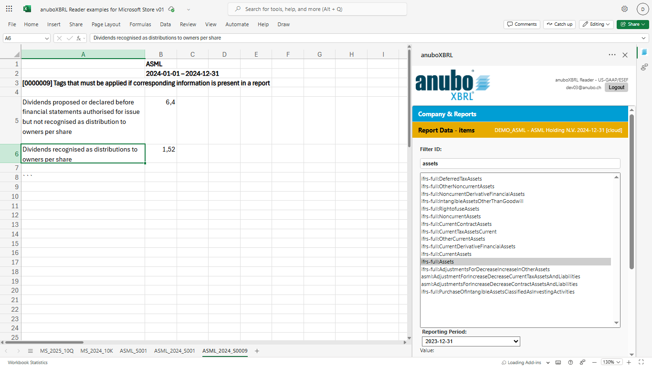Screen dimensions: 652x366
Task: Click the settings gear icon
Action: coord(624,9)
